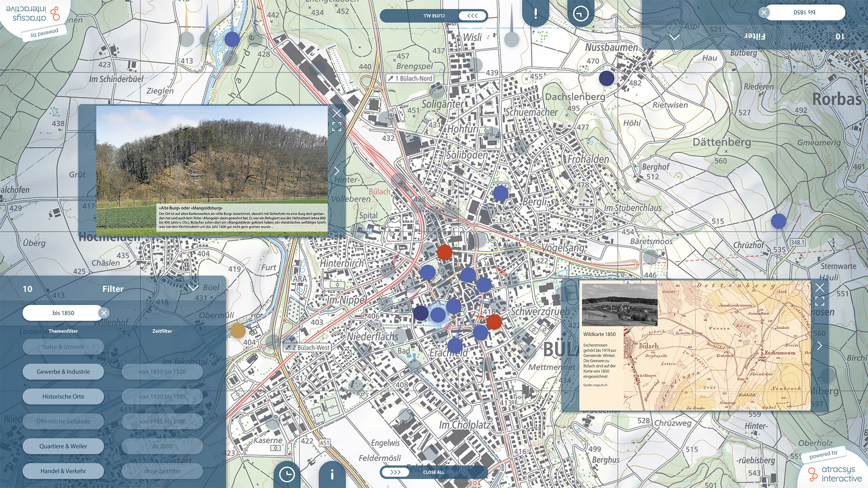This screenshot has height=488, width=868.
Task: Enable the 'von 1955 bis 2000' time filter
Action: 162,421
